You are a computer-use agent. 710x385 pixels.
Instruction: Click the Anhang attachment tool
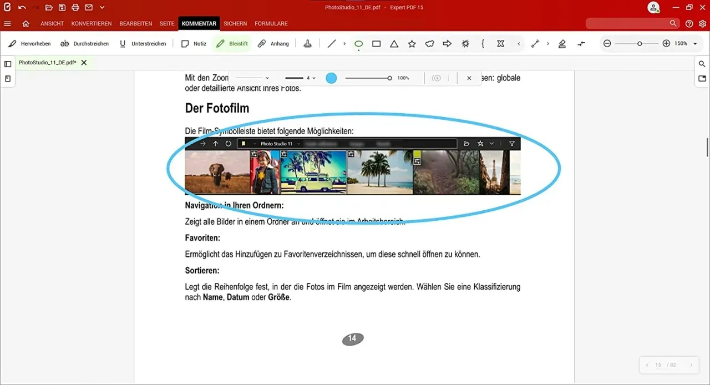[273, 44]
